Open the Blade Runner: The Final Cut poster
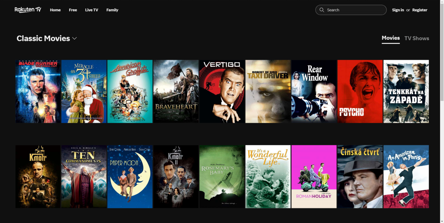 (38, 91)
